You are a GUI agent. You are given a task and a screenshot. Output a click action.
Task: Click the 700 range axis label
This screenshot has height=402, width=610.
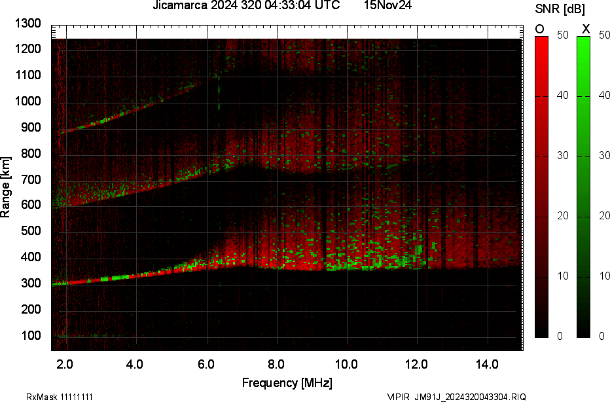[x=31, y=179]
